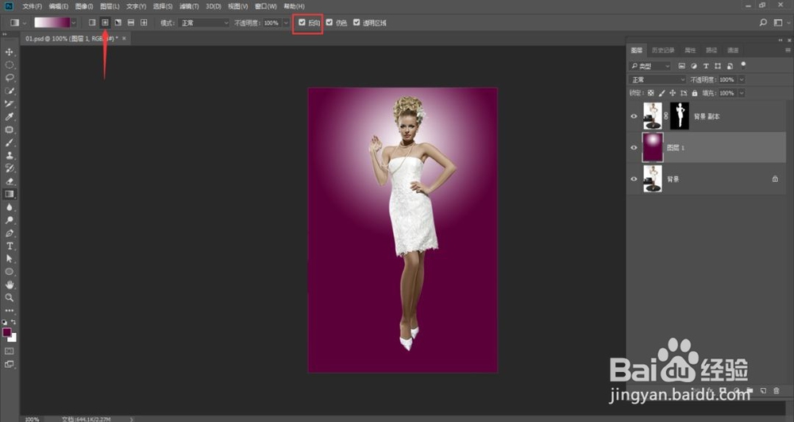Select the Zoom tool in toolbox
This screenshot has width=794, height=422.
pos(10,296)
